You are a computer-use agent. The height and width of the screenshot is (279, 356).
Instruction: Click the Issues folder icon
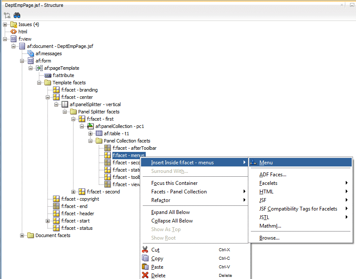pos(14,24)
